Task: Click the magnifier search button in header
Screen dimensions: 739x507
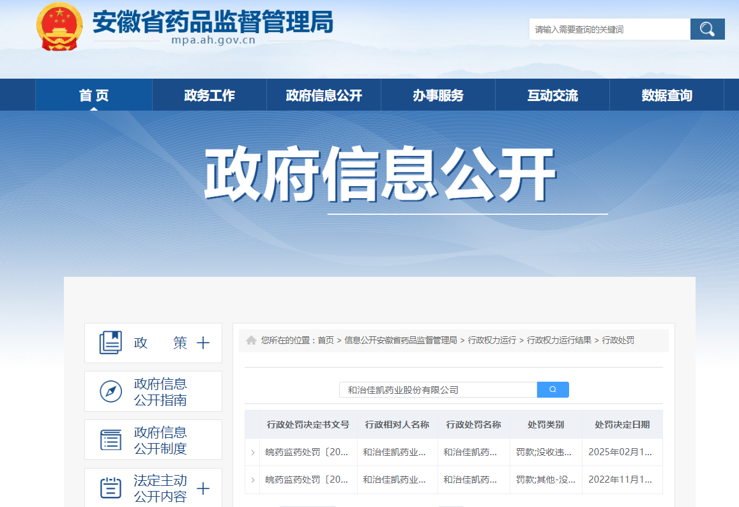Action: (707, 29)
